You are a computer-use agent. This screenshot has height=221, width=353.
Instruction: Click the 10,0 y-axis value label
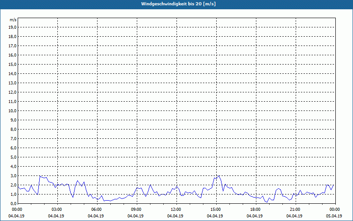point(12,110)
